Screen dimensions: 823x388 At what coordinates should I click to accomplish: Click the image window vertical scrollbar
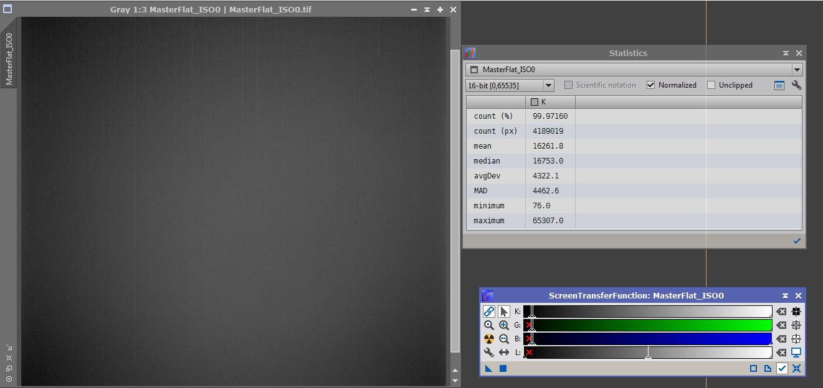(x=455, y=201)
